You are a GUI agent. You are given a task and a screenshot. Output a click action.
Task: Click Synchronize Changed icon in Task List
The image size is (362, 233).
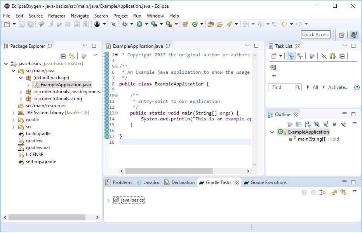point(273,68)
